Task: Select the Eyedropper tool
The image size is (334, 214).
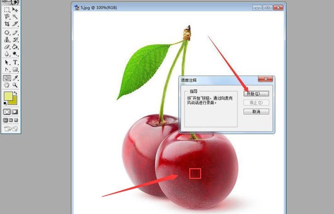Action: click(x=15, y=78)
